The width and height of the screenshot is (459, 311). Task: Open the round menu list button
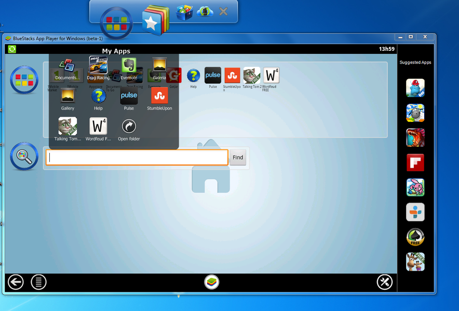pyautogui.click(x=38, y=282)
